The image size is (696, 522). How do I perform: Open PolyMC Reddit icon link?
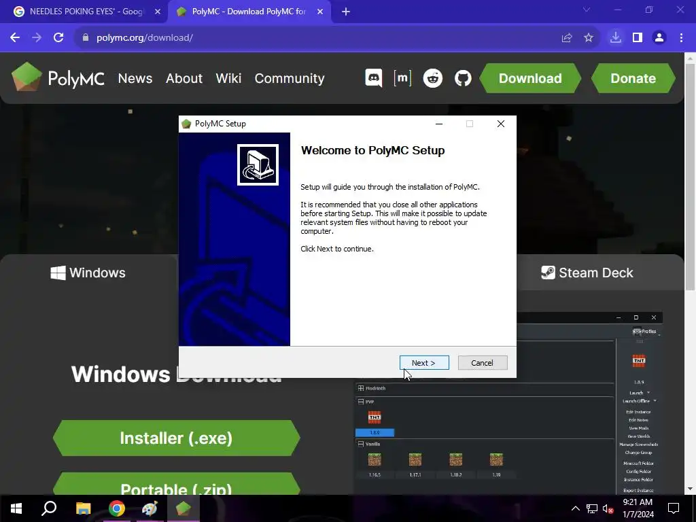[432, 78]
